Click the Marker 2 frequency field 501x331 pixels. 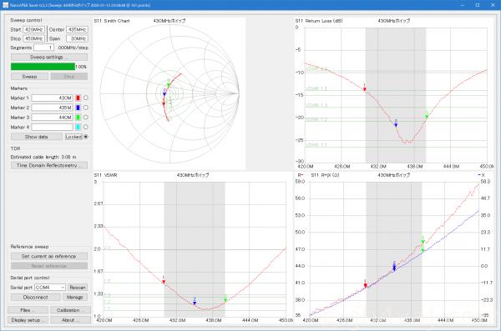pos(52,108)
